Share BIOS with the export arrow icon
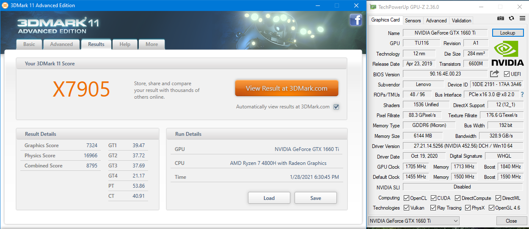This screenshot has width=529, height=229. [494, 74]
